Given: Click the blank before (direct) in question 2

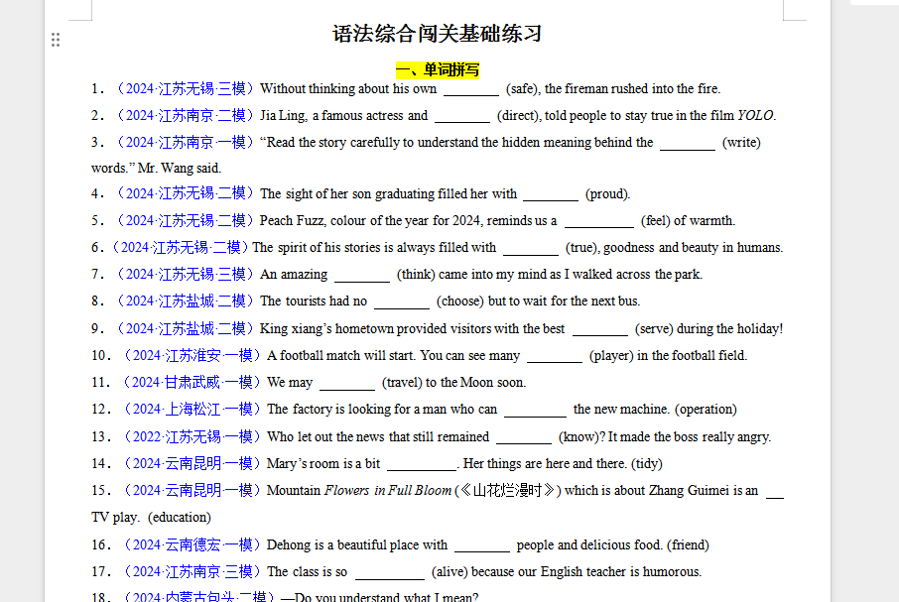Looking at the screenshot, I should click(x=462, y=116).
